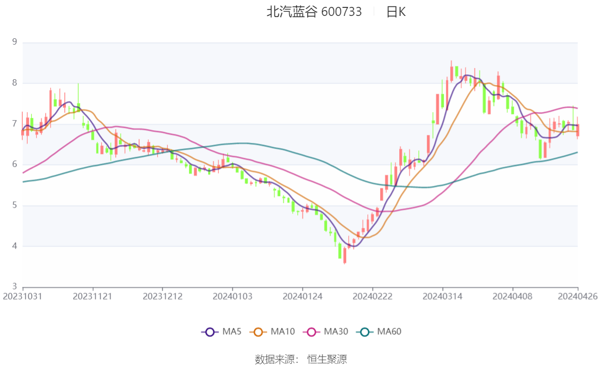Viewport: 602px width, 366px height.
Task: Click the y-axis value 4
Action: [14, 246]
